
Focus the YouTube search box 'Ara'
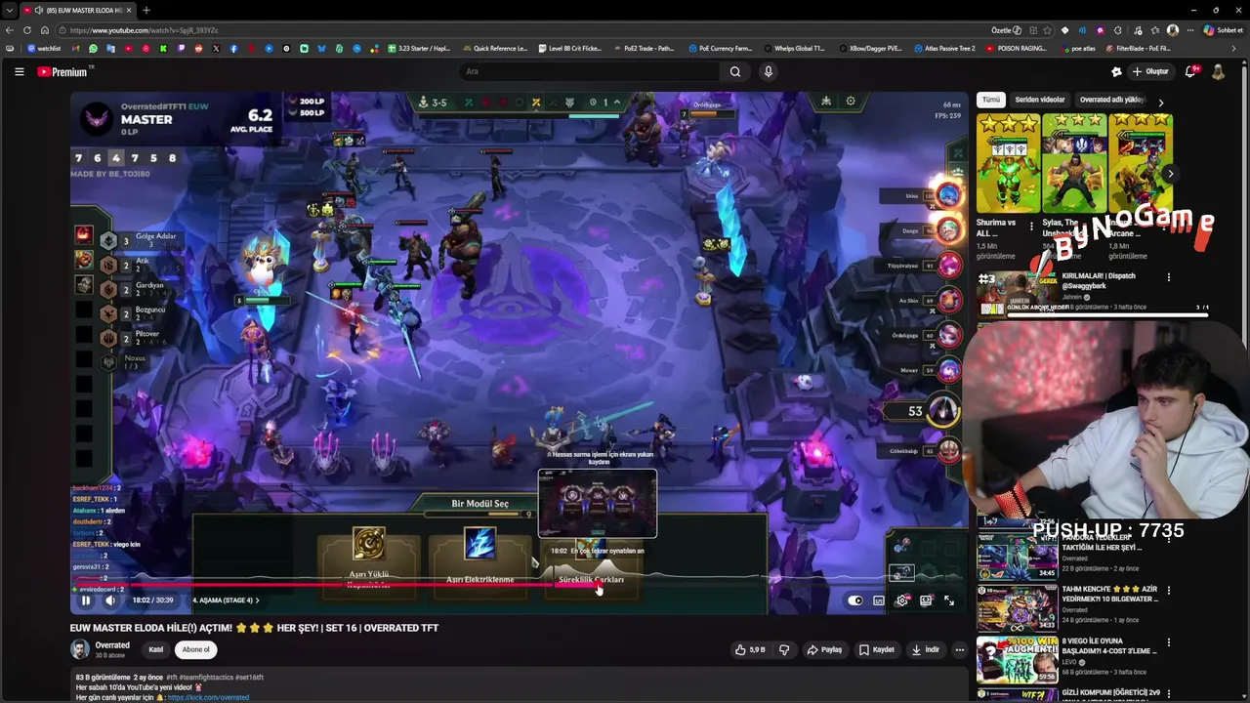(589, 71)
